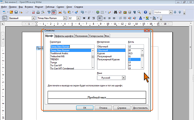Switch to the Положение tab
The image size is (194, 120).
81,36
